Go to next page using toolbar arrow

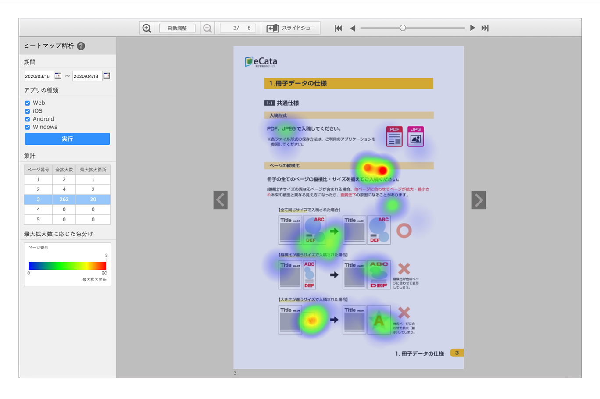click(472, 28)
